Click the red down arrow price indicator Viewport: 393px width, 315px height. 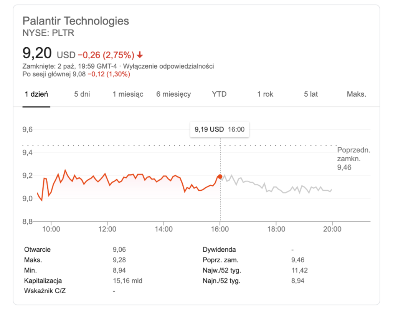140,54
